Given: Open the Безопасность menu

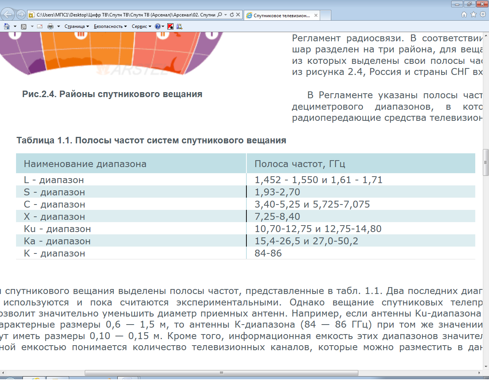Looking at the screenshot, I should [x=110, y=26].
